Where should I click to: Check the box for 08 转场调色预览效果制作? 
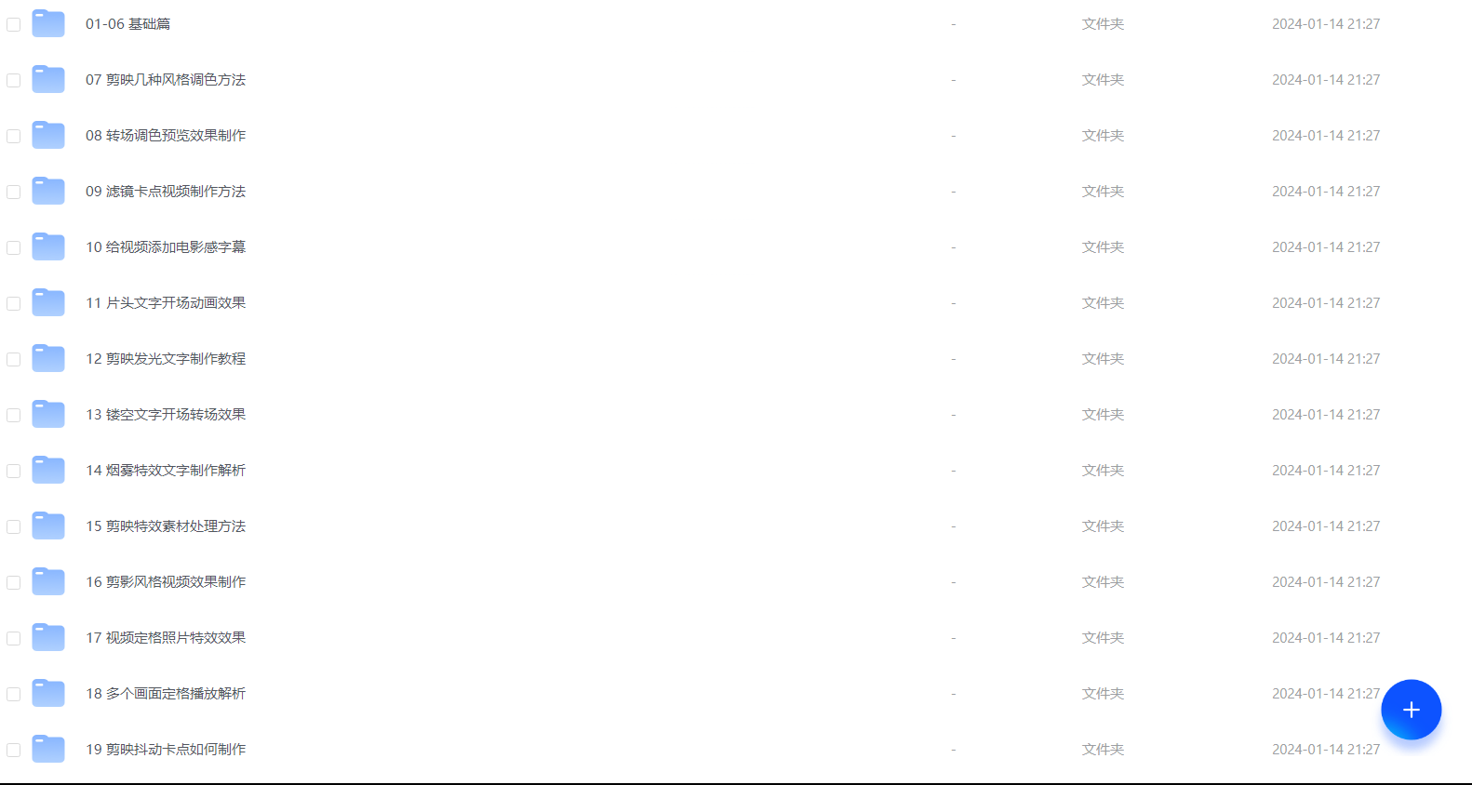click(x=14, y=136)
